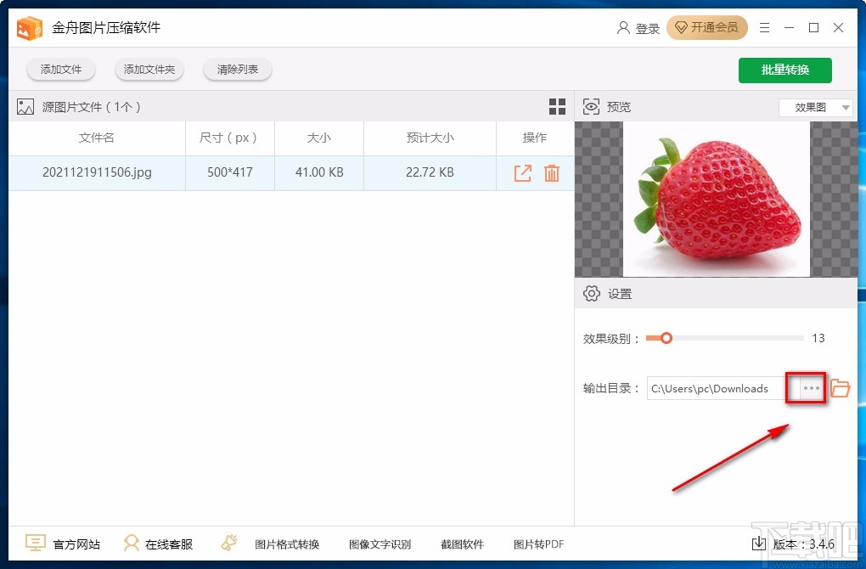Click the 在线客服 headset icon
This screenshot has height=569, width=866.
click(x=132, y=543)
